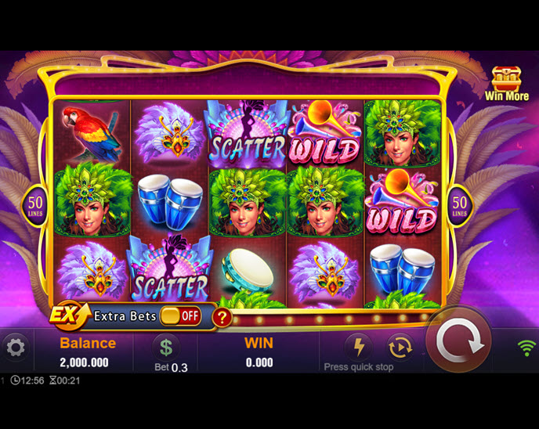Open the Win More treasure chest
The height and width of the screenshot is (429, 539).
pyautogui.click(x=506, y=84)
